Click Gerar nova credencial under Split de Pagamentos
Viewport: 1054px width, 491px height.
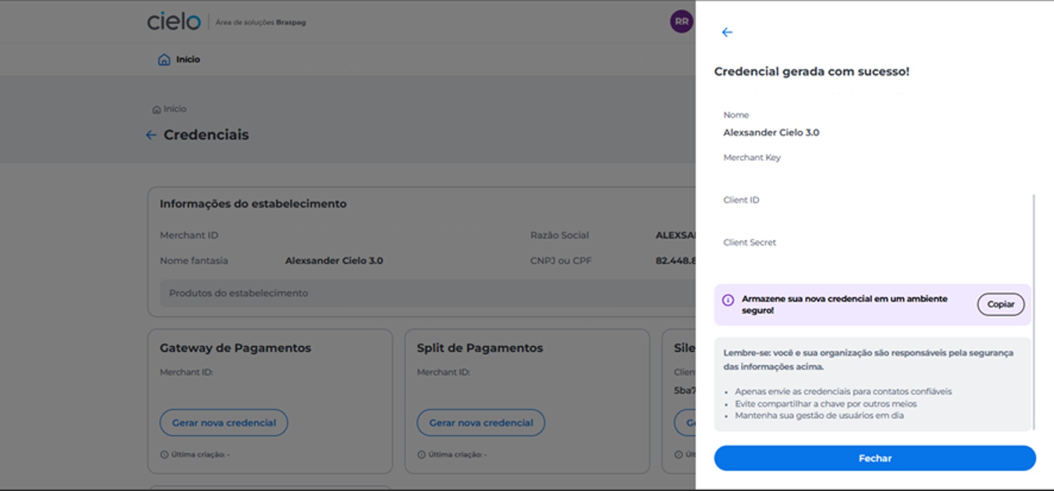click(x=480, y=423)
